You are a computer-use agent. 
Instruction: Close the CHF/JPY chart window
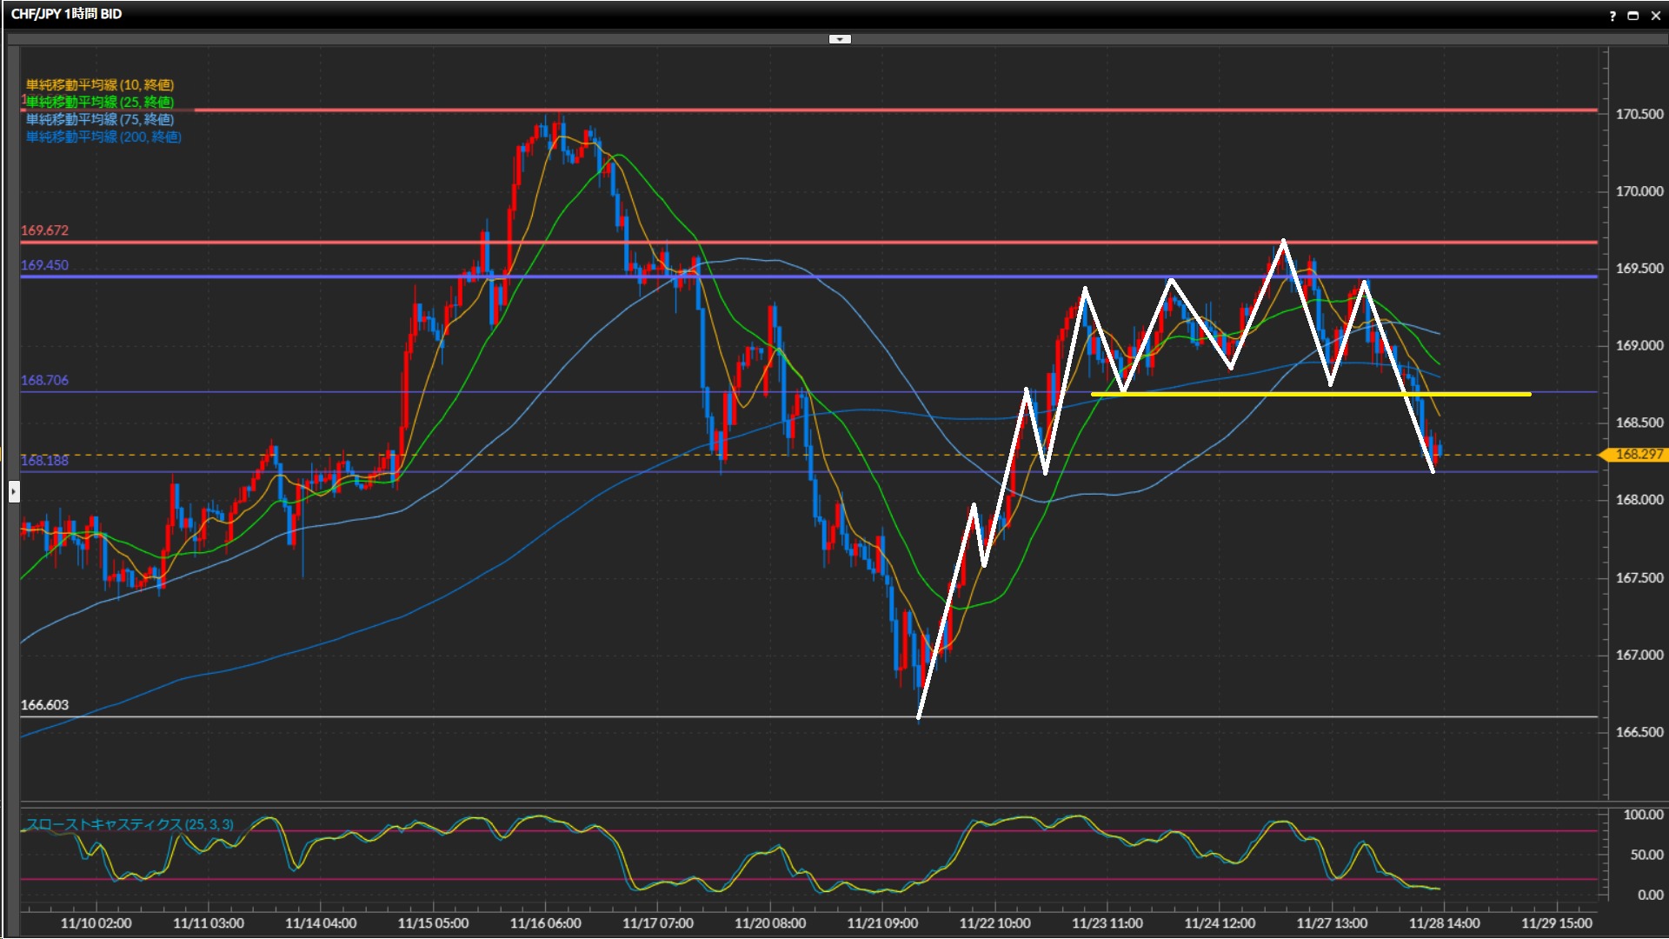(x=1655, y=15)
